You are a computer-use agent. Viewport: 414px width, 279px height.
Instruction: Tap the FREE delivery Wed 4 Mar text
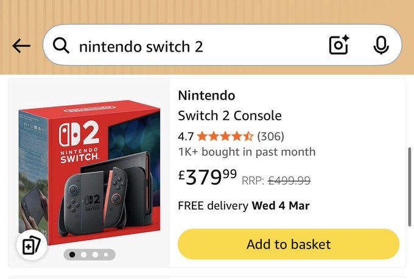click(x=244, y=205)
